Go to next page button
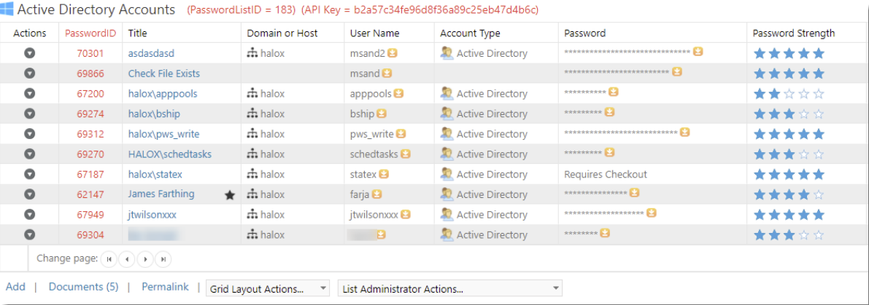This screenshot has height=305, width=869. [x=144, y=258]
